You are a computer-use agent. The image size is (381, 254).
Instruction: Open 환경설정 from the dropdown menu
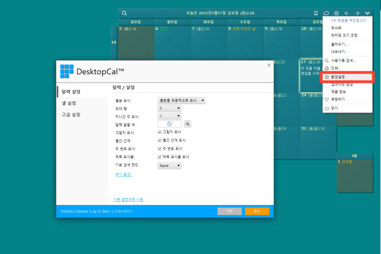point(348,77)
